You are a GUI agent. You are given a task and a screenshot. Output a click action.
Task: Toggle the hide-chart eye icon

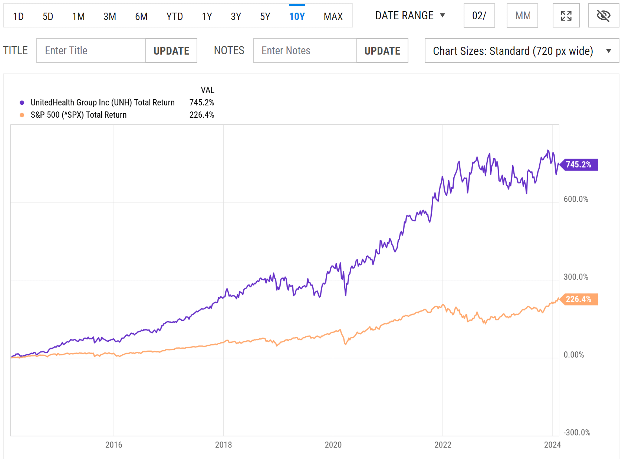[603, 16]
